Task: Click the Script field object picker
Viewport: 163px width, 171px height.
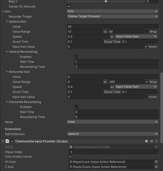Action: [x=156, y=147]
